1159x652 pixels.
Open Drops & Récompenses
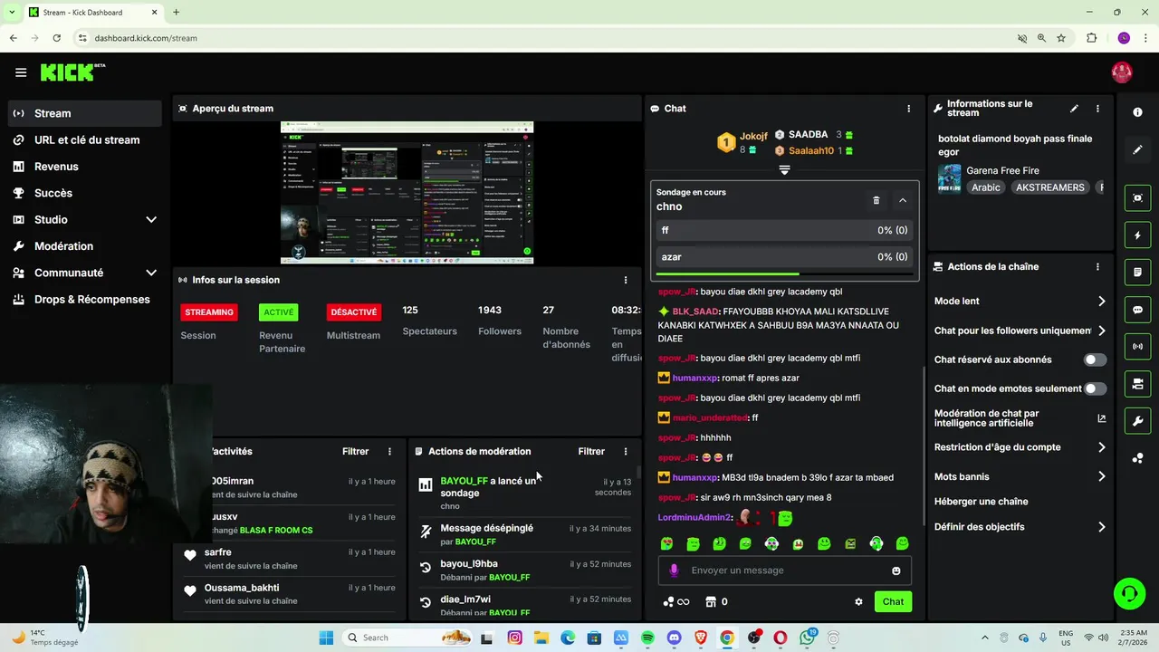[x=86, y=299]
